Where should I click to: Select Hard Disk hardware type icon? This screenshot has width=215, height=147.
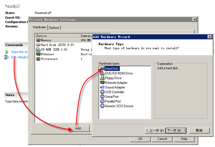pyautogui.click(x=102, y=69)
